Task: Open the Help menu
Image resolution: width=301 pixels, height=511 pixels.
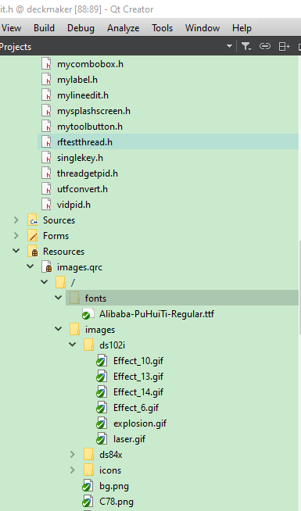Action: tap(242, 28)
